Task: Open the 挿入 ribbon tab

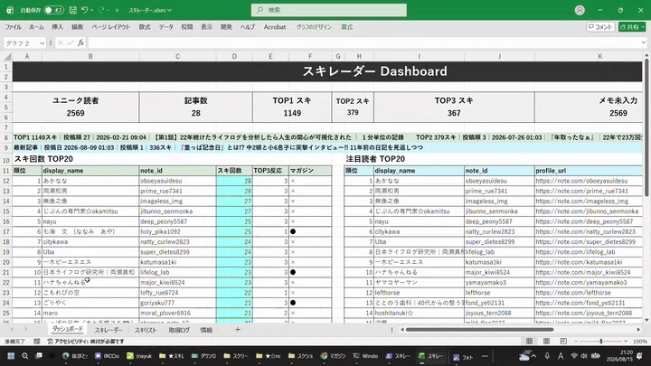Action: pyautogui.click(x=57, y=27)
